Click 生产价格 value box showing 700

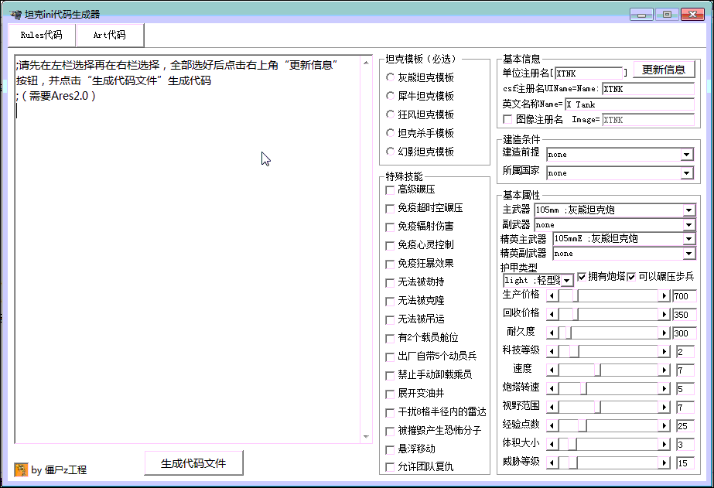point(685,296)
